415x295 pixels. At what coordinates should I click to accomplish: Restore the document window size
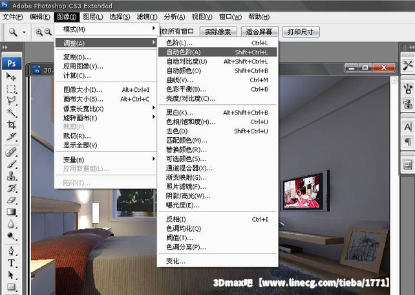click(365, 68)
